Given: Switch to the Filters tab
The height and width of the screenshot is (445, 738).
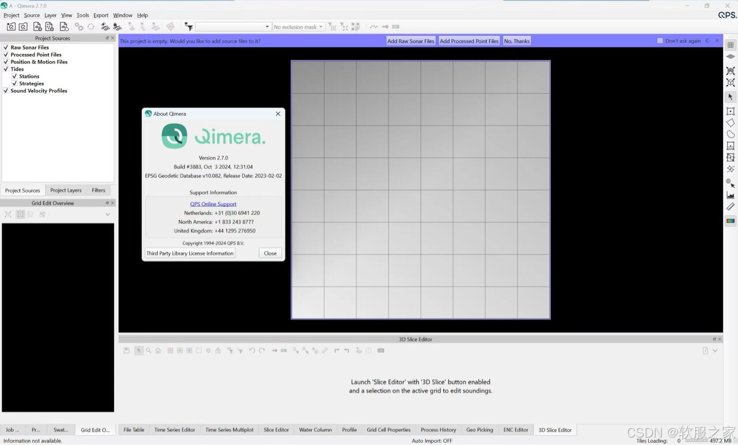Looking at the screenshot, I should point(99,190).
